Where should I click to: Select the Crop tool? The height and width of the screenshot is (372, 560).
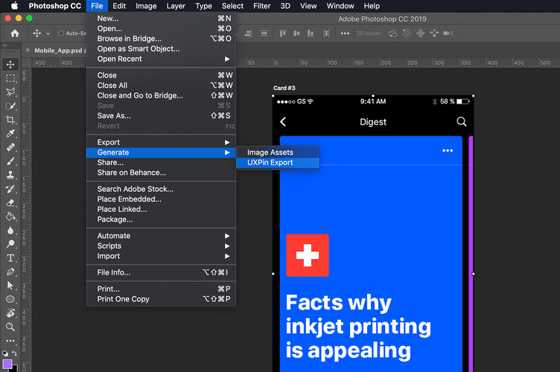click(x=10, y=120)
